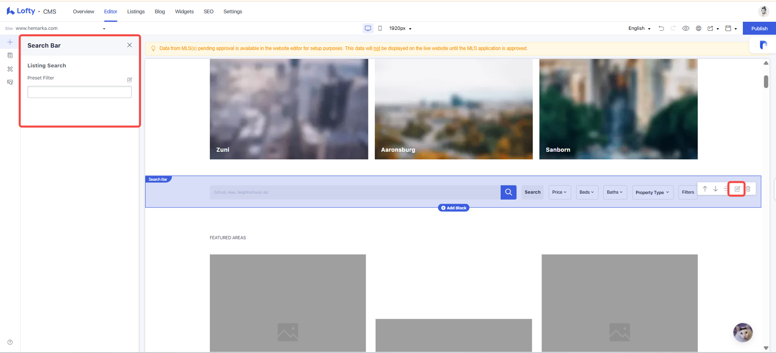Select the Aaronsburg city image card
This screenshot has width=776, height=353.
[454, 109]
